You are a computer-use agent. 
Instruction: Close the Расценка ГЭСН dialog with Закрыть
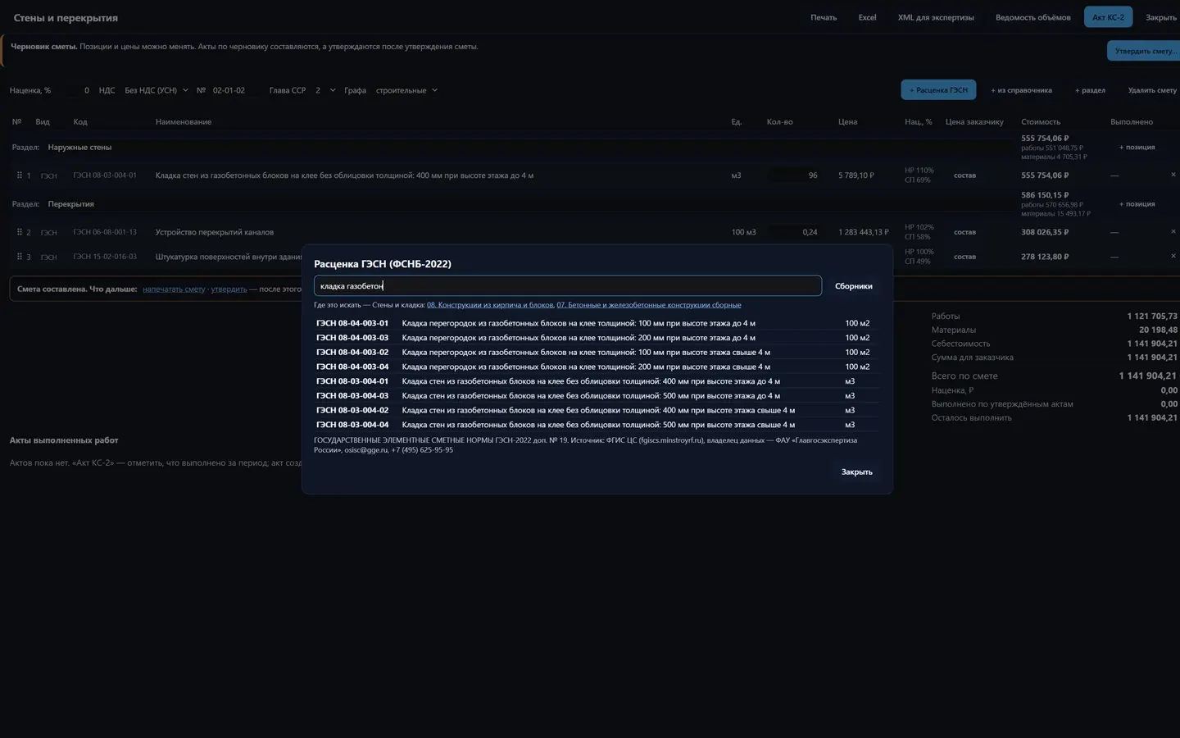[x=856, y=471]
